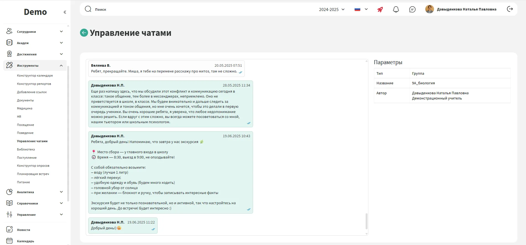Open notifications bell
526x245 pixels.
coord(396,9)
